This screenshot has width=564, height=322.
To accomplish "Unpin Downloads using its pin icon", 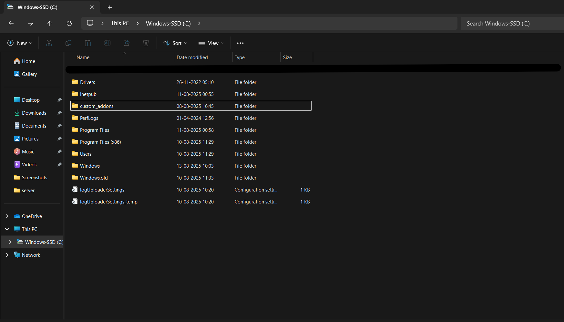I will click(59, 113).
